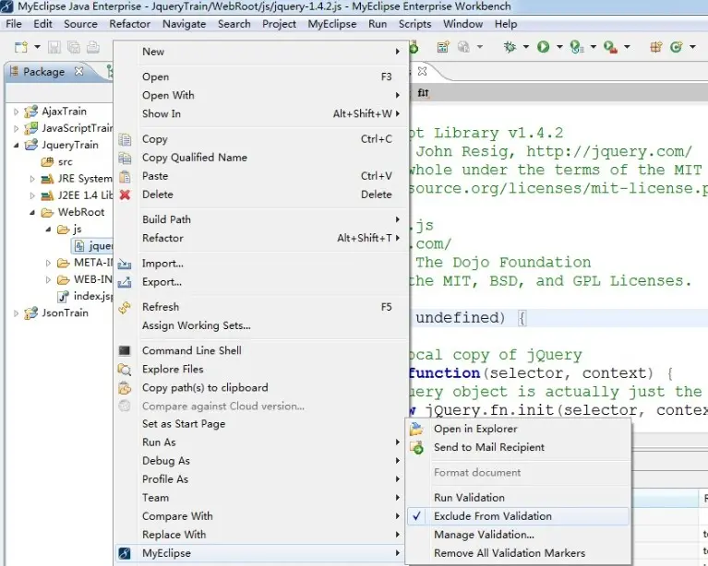The image size is (708, 566).
Task: Open the New wizard dropdown arrow
Action: (37, 47)
